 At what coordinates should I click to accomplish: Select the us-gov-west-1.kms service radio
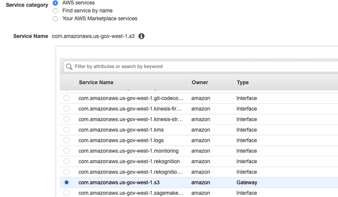coord(67,130)
